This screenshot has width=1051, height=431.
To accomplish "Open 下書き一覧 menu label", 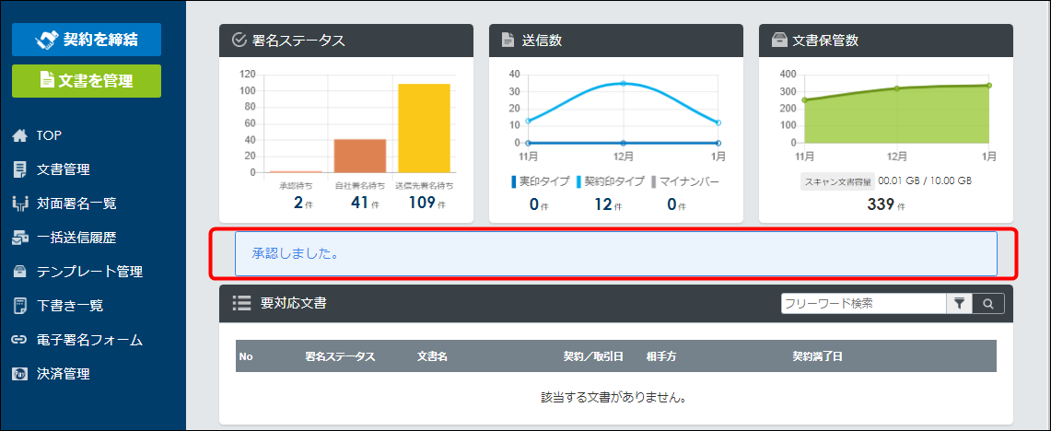I will tap(70, 306).
